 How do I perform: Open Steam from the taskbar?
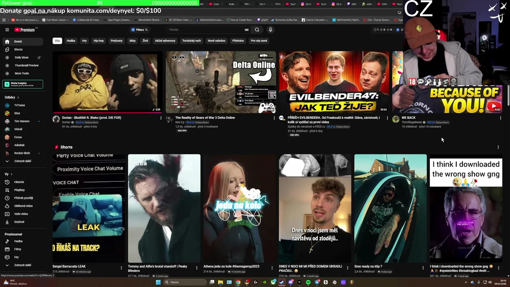(282, 282)
